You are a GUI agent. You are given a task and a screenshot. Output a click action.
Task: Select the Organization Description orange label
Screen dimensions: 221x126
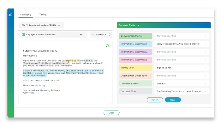[x=135, y=76]
